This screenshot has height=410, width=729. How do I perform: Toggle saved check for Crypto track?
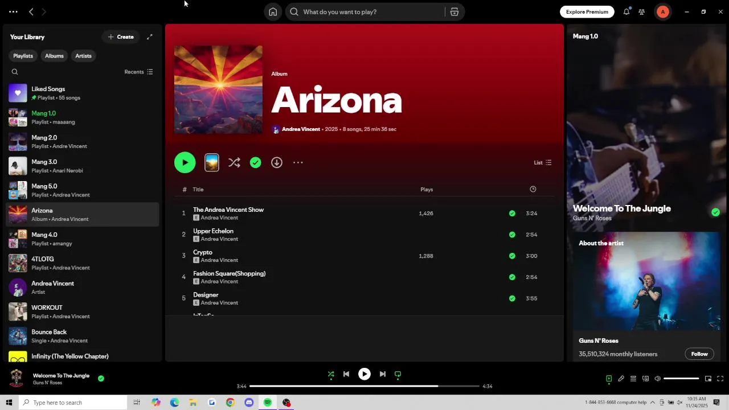512,256
